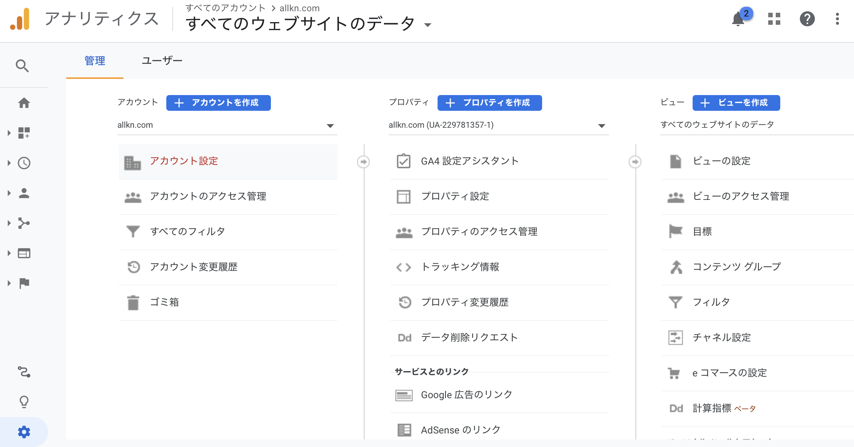This screenshot has width=854, height=447.
Task: Go to Home in sidebar
Action: pos(24,103)
